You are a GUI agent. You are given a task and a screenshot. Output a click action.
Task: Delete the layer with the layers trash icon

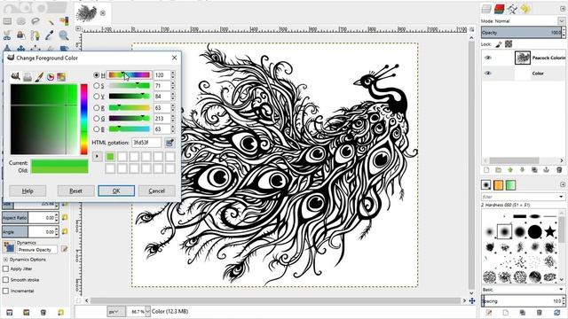click(559, 169)
